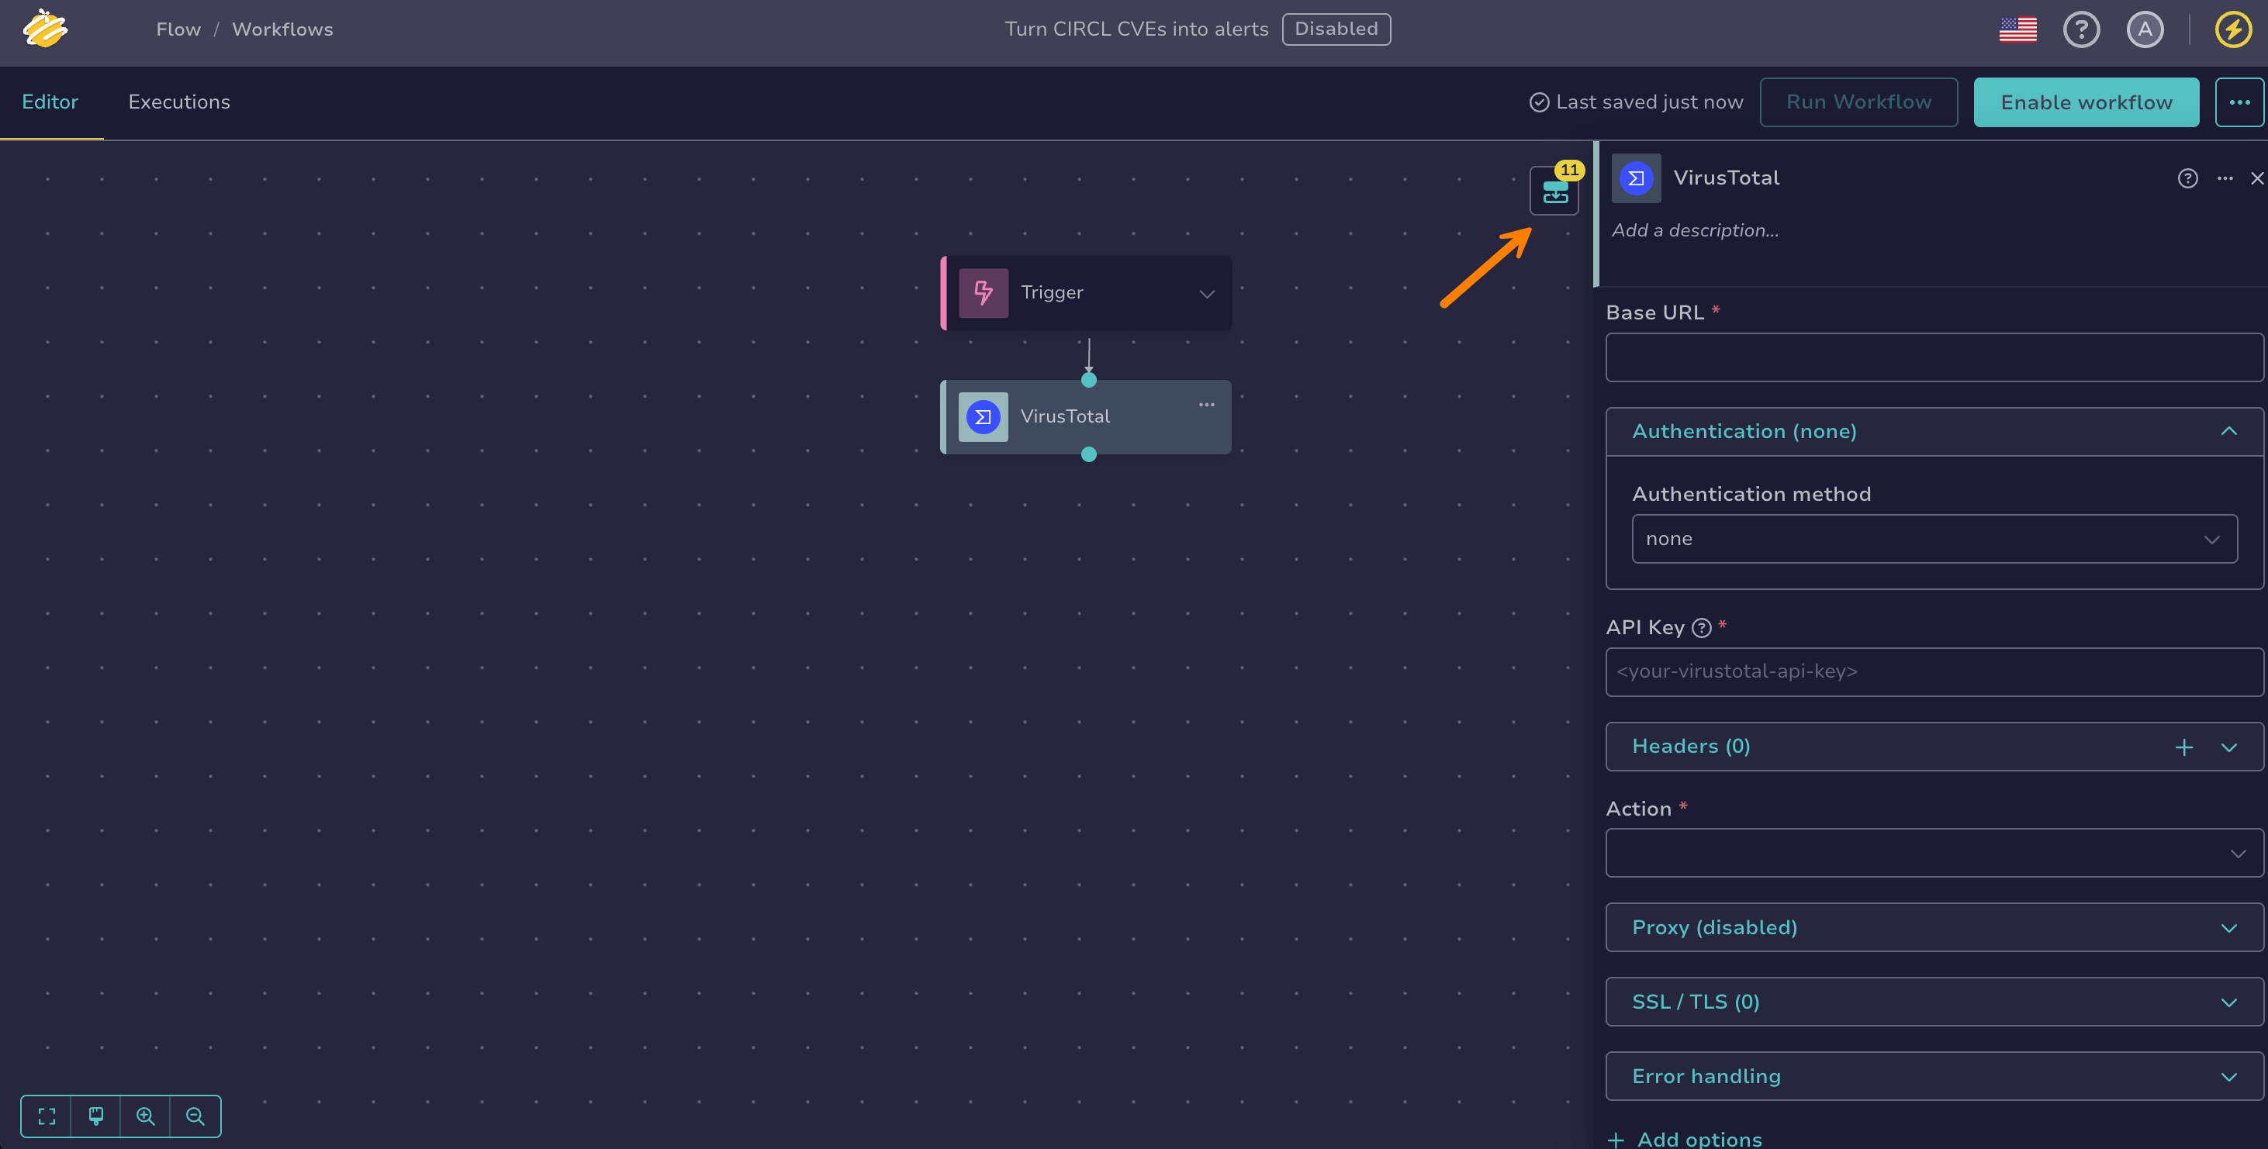Click the VirusTotal panel help icon
The width and height of the screenshot is (2268, 1149).
[2187, 178]
